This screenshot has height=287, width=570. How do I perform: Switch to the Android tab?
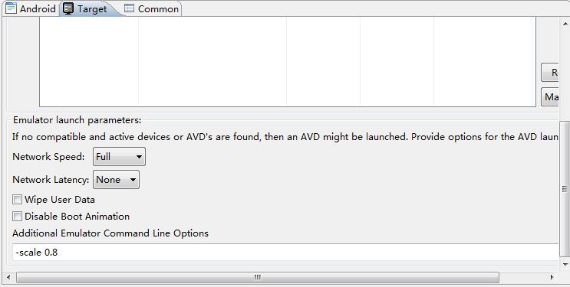(31, 8)
